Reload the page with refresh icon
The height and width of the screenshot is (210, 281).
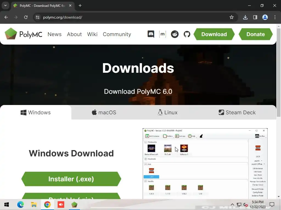coord(26,17)
